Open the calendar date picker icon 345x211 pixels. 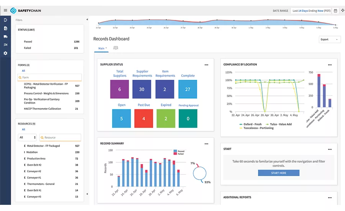point(335,11)
